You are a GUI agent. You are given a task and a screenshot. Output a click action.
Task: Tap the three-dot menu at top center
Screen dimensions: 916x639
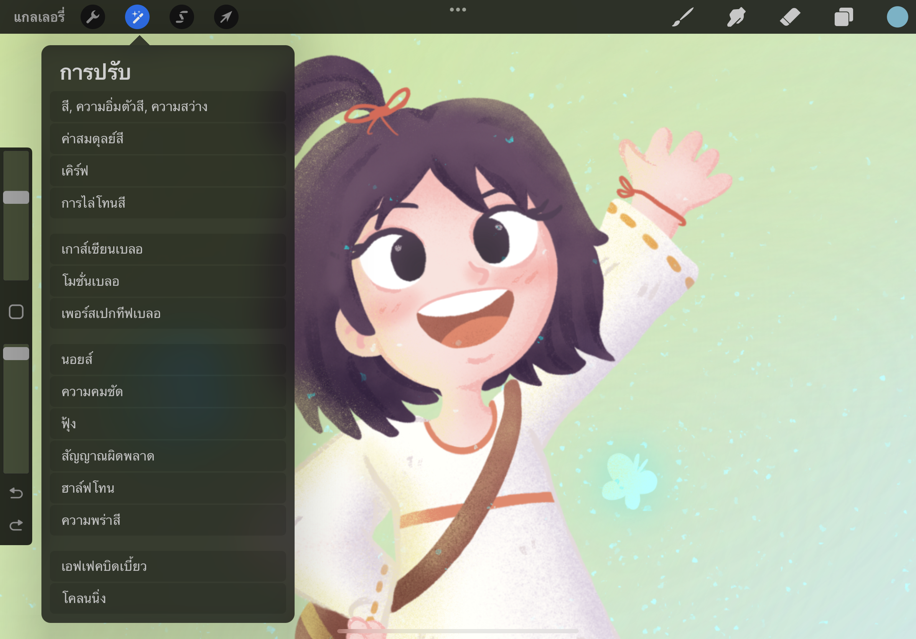[x=458, y=10]
